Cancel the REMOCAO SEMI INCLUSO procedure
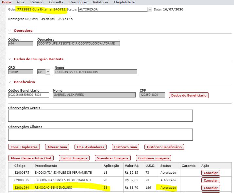The width and height of the screenshot is (234, 193). [x=210, y=188]
